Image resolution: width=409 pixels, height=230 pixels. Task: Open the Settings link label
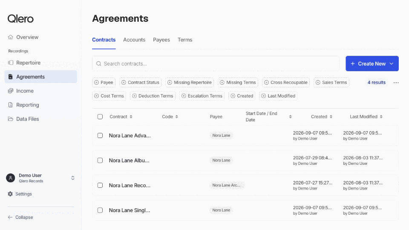pyautogui.click(x=23, y=194)
